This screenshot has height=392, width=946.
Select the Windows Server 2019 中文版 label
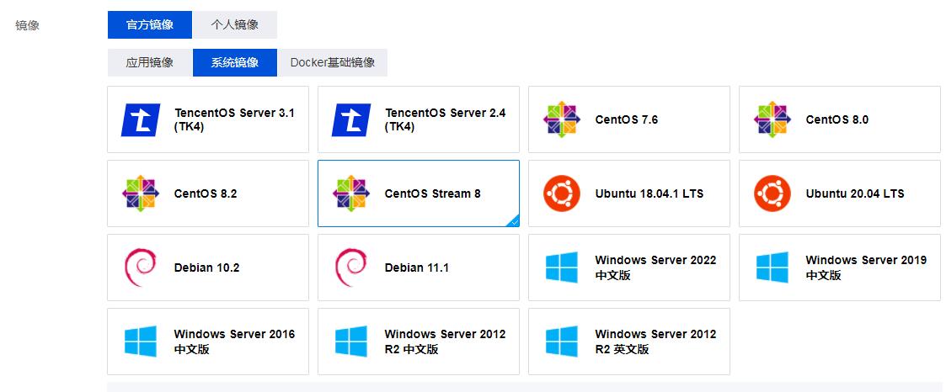coord(866,268)
